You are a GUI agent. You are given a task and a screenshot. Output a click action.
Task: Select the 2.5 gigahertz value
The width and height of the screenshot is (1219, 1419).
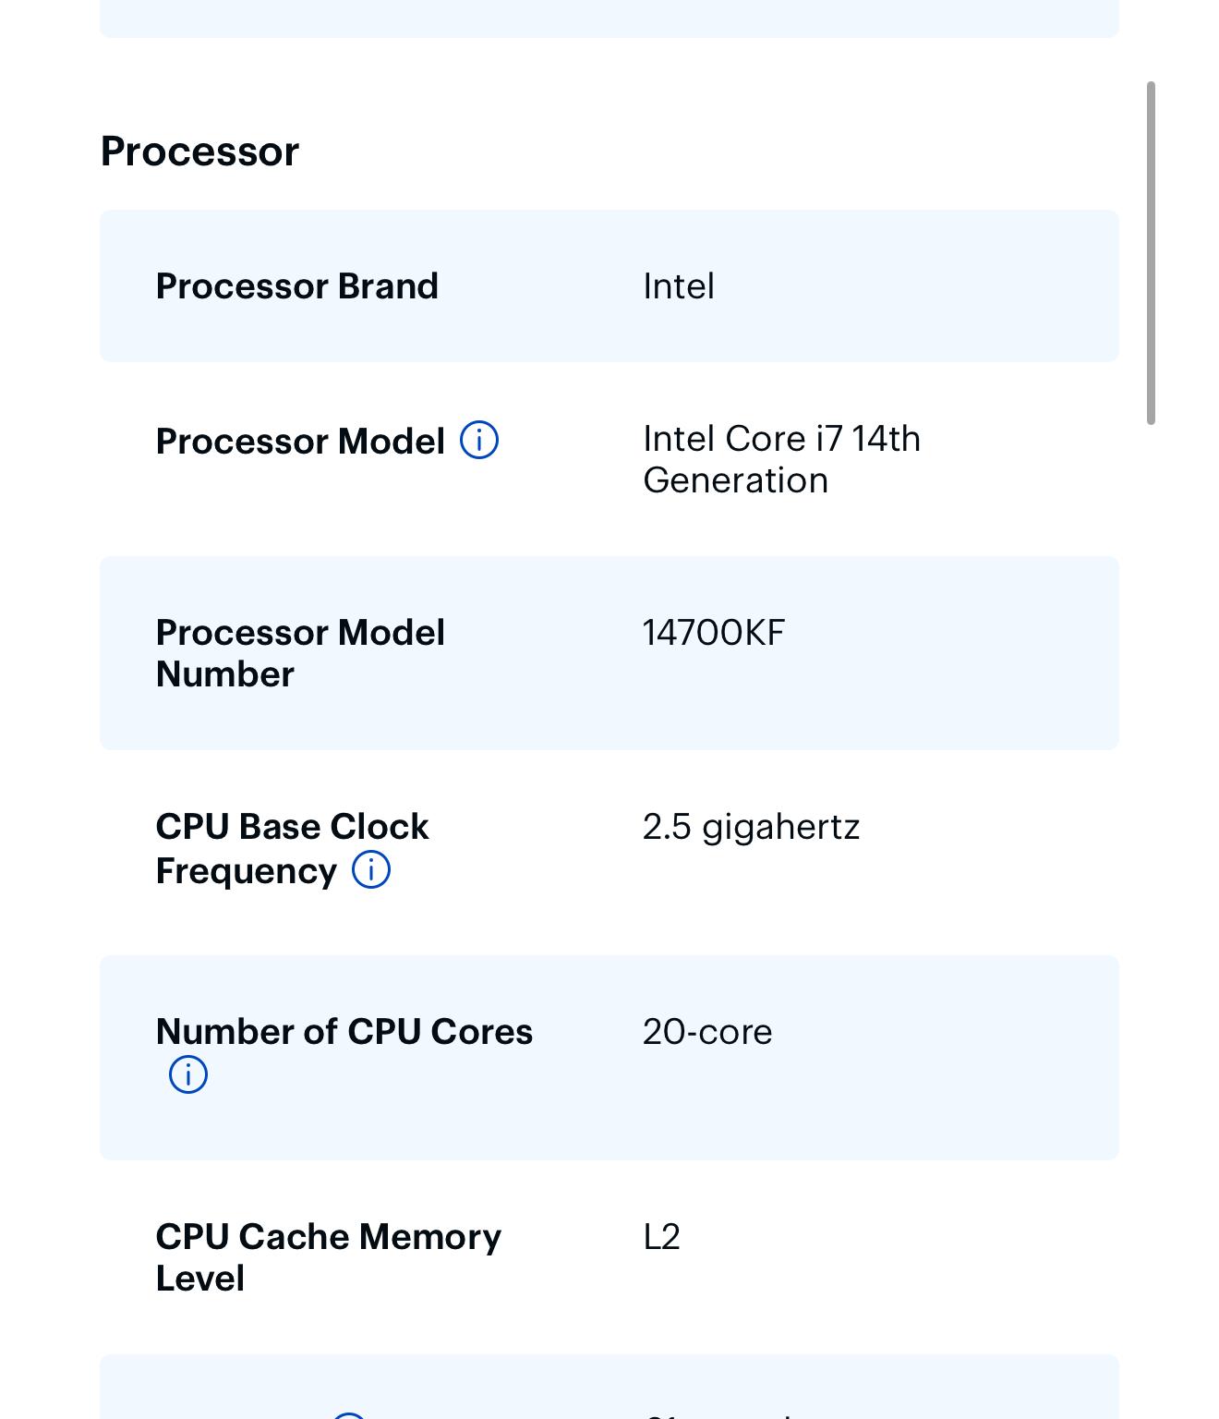(x=751, y=827)
